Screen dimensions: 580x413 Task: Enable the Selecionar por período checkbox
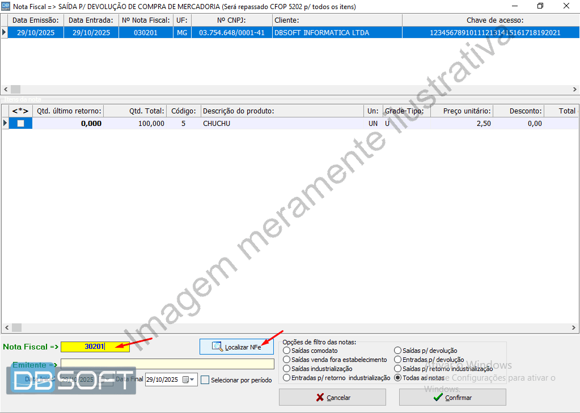205,380
